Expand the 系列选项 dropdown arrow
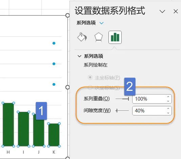This screenshot has height=159, width=181. [x=101, y=23]
